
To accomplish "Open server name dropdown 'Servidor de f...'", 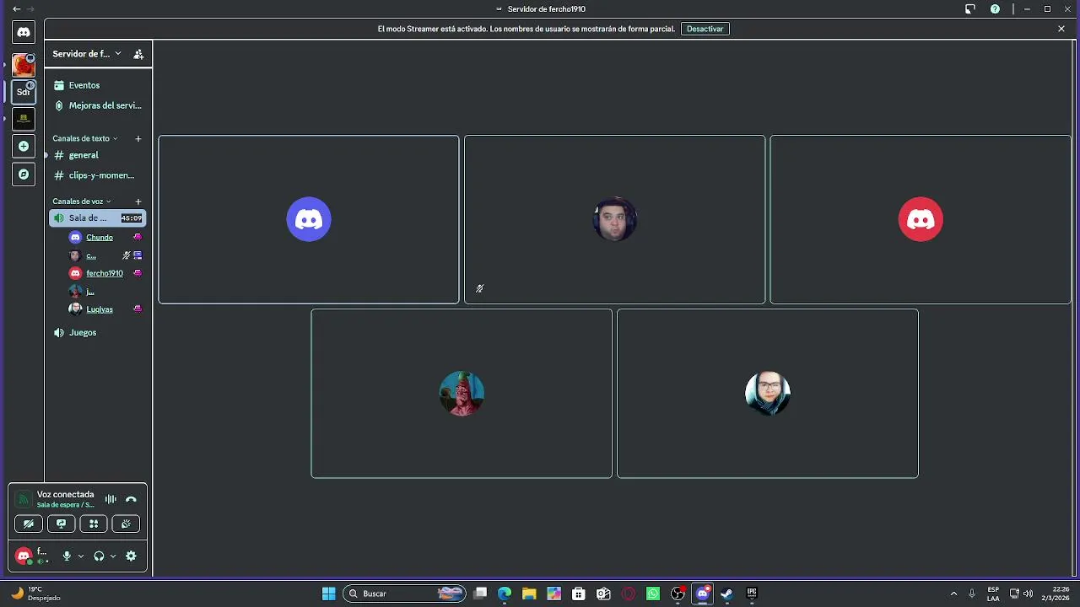I will (x=87, y=54).
